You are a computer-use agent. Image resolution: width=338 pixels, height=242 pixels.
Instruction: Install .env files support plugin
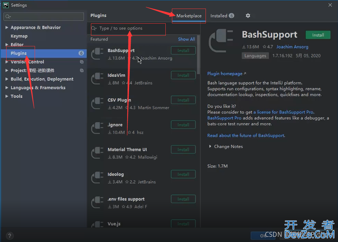(x=183, y=199)
